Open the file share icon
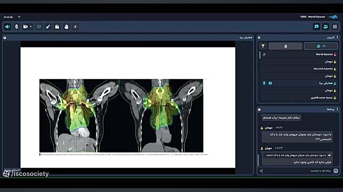This screenshot has width=343, height=192. pyautogui.click(x=57, y=27)
